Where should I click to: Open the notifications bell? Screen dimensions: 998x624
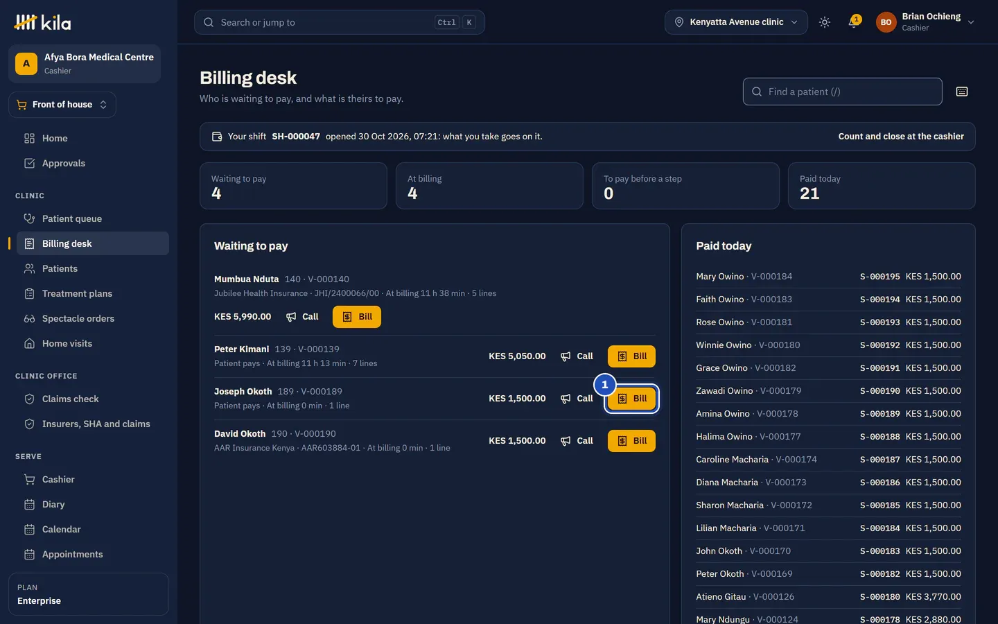(854, 22)
